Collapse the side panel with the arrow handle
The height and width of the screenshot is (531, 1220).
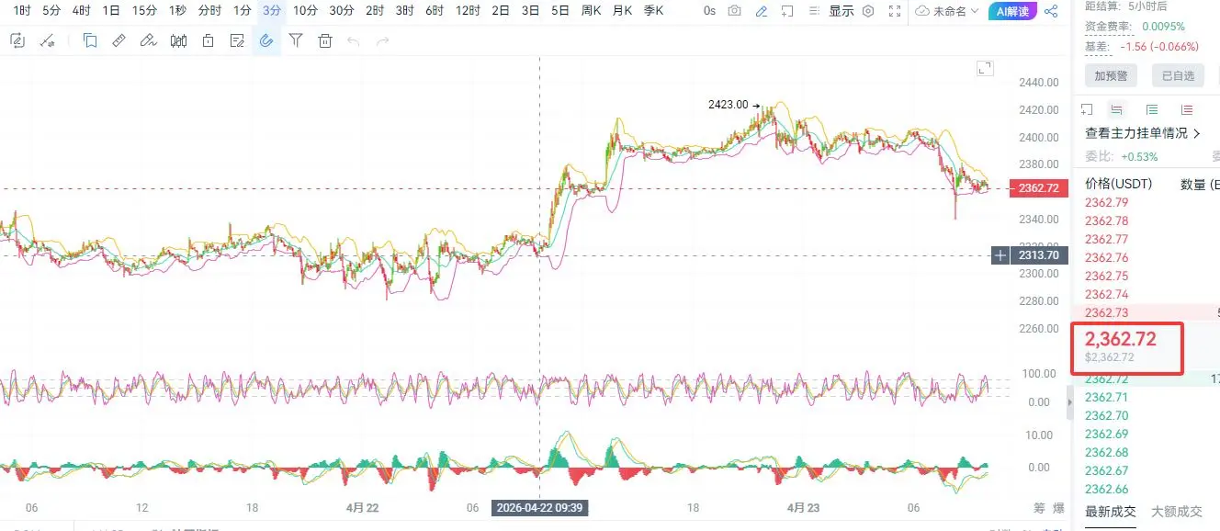(1068, 401)
